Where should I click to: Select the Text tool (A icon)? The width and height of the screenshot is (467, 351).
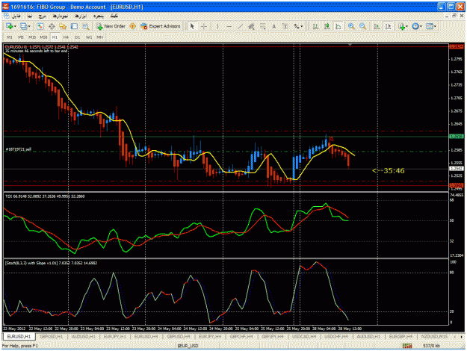(274, 26)
